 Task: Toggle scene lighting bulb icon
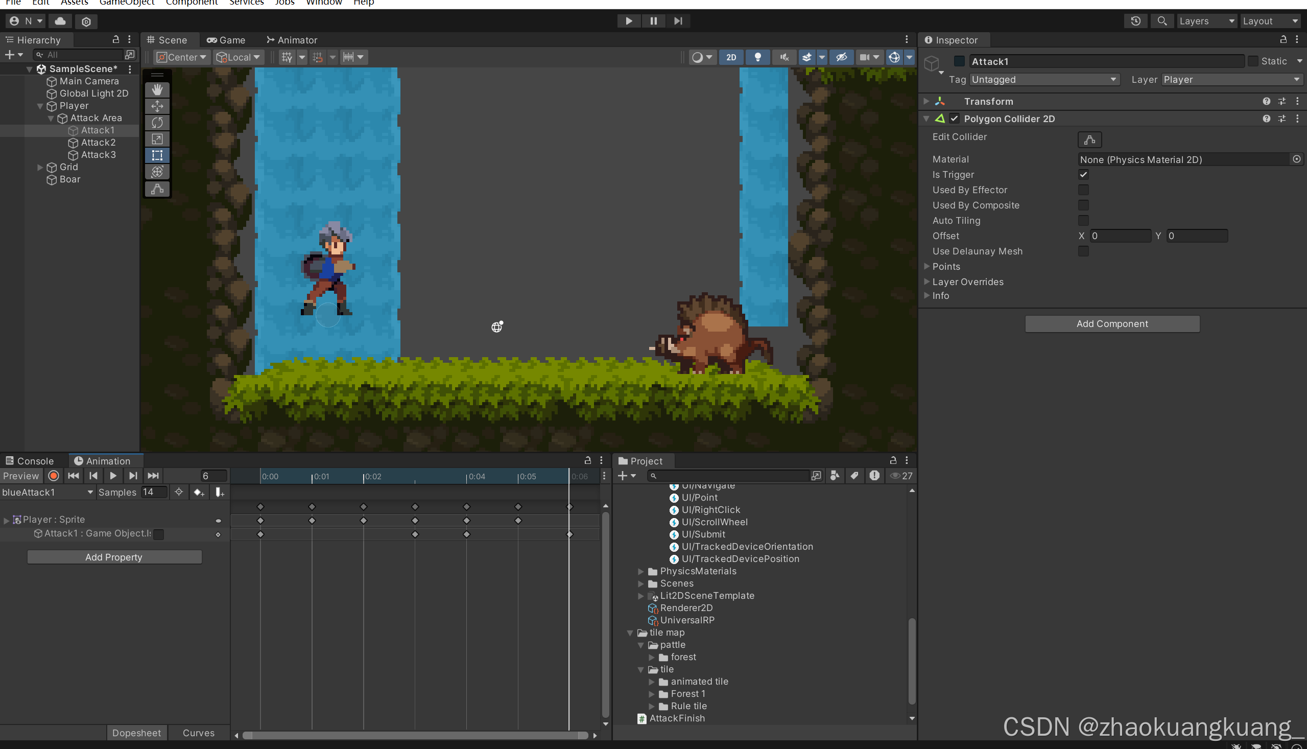click(757, 57)
